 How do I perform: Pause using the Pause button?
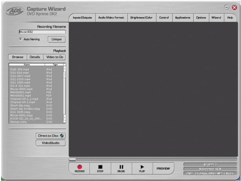click(121, 168)
